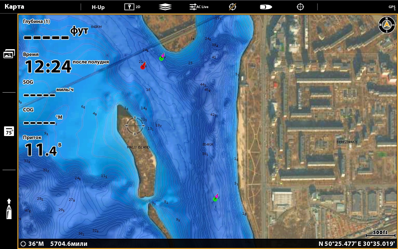
Task: Click the Malyi Island label on map
Action: pyautogui.click(x=138, y=147)
